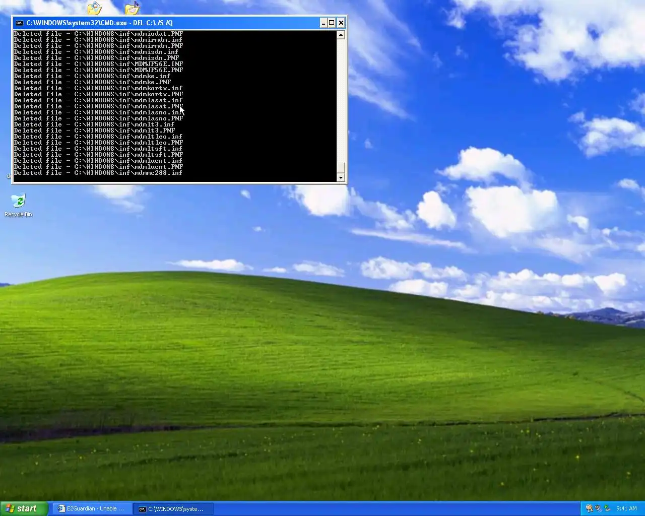The image size is (645, 516).
Task: Click the CMD scrollbar up arrow
Action: click(x=341, y=35)
